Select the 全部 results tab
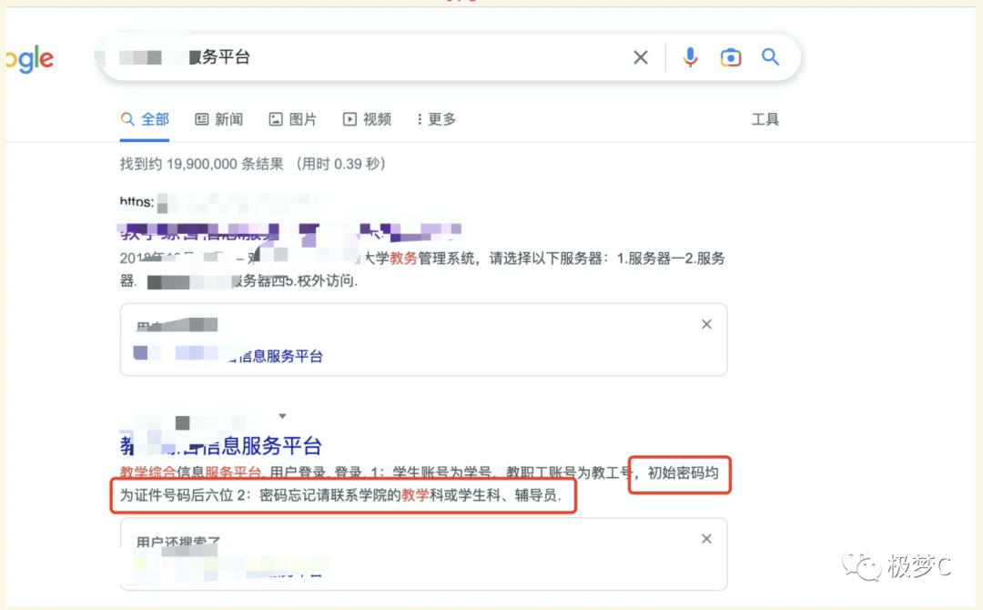Viewport: 983px width, 610px height. (145, 119)
